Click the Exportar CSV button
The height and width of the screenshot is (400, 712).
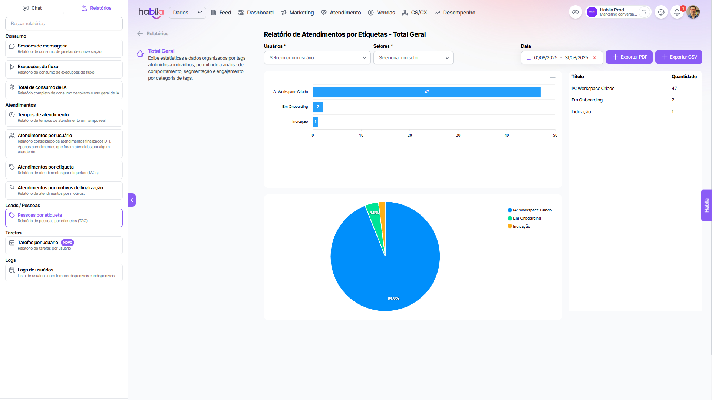[x=679, y=57]
